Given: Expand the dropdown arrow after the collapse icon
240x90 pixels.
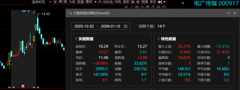Looking at the screenshot, I should [164, 2].
